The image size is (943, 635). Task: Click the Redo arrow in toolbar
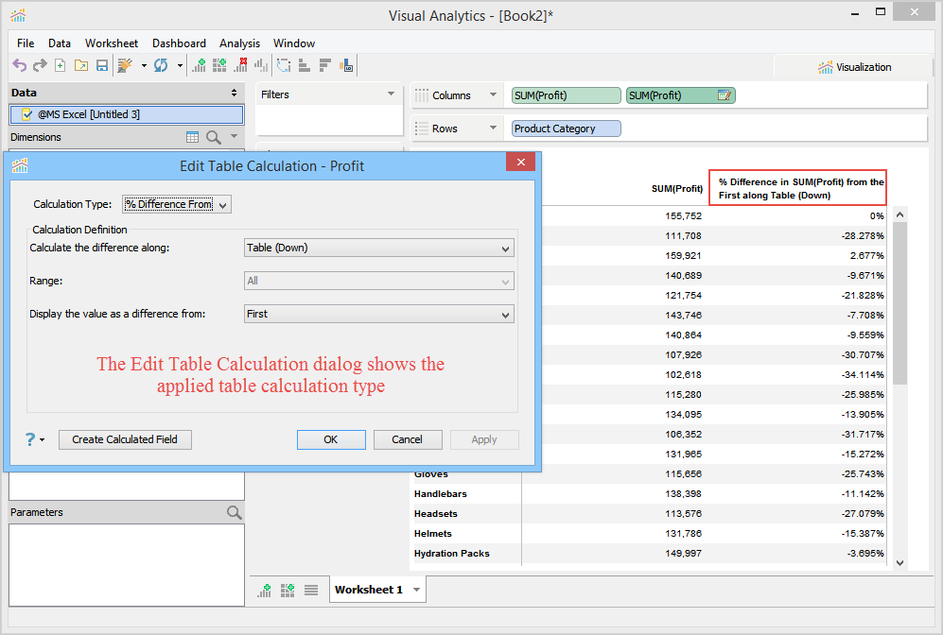(x=40, y=65)
